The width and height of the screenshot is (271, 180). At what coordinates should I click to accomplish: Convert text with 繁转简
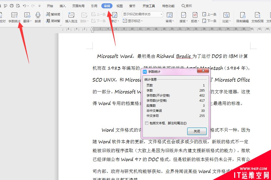(53, 14)
